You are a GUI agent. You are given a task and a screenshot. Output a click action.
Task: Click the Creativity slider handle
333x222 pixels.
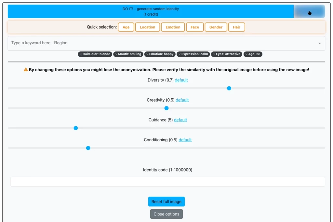coord(166,108)
